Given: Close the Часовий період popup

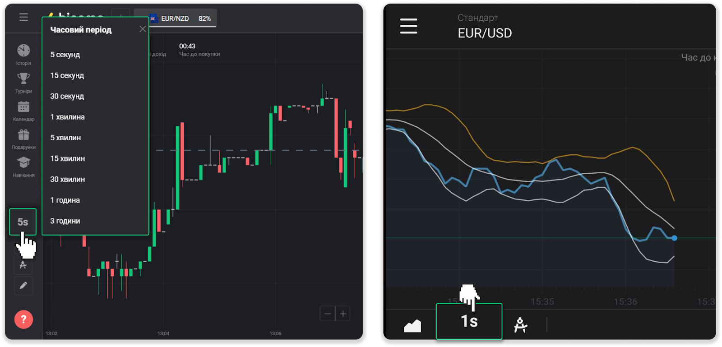Looking at the screenshot, I should [143, 29].
